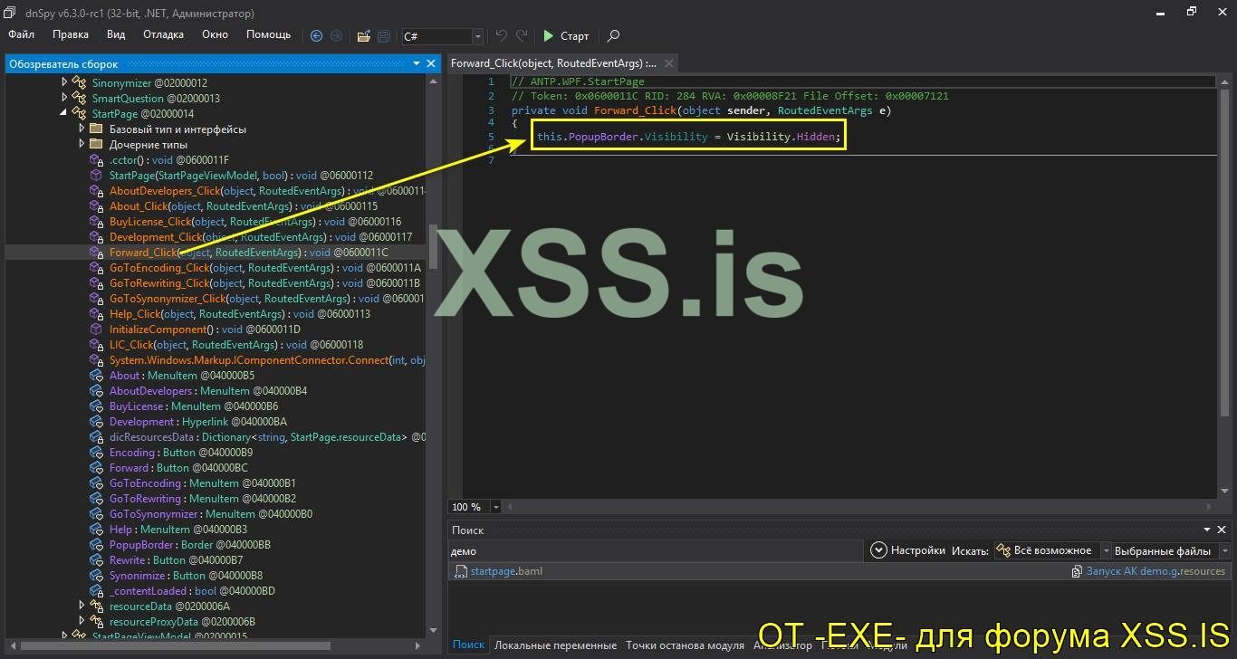
Task: Select the GoToRewriting_Click method
Action: click(264, 282)
